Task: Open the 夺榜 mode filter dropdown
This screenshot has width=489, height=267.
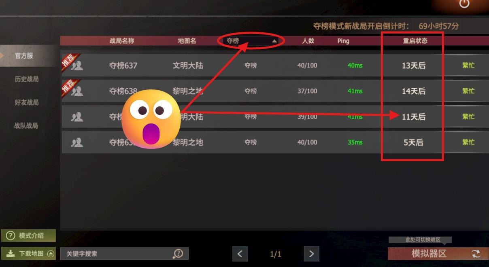Action: click(x=251, y=41)
